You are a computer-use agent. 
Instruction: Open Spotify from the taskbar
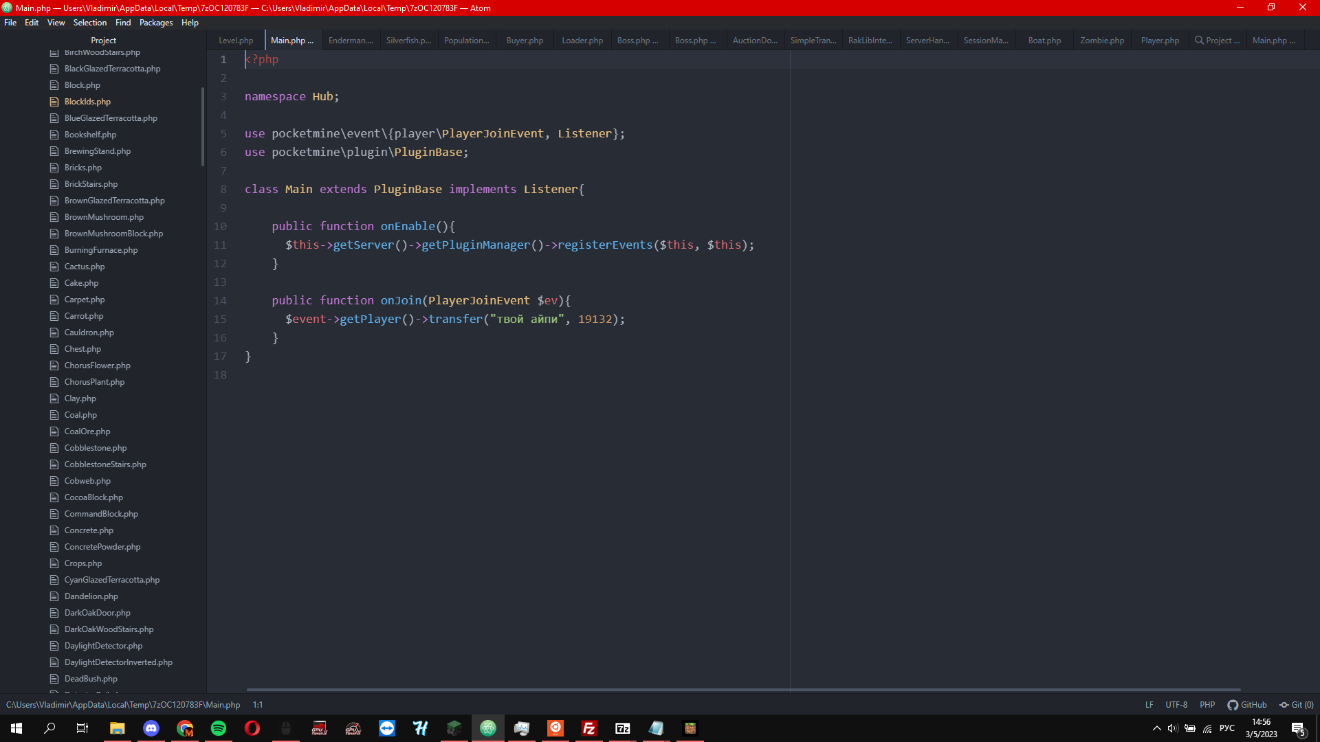(x=218, y=728)
